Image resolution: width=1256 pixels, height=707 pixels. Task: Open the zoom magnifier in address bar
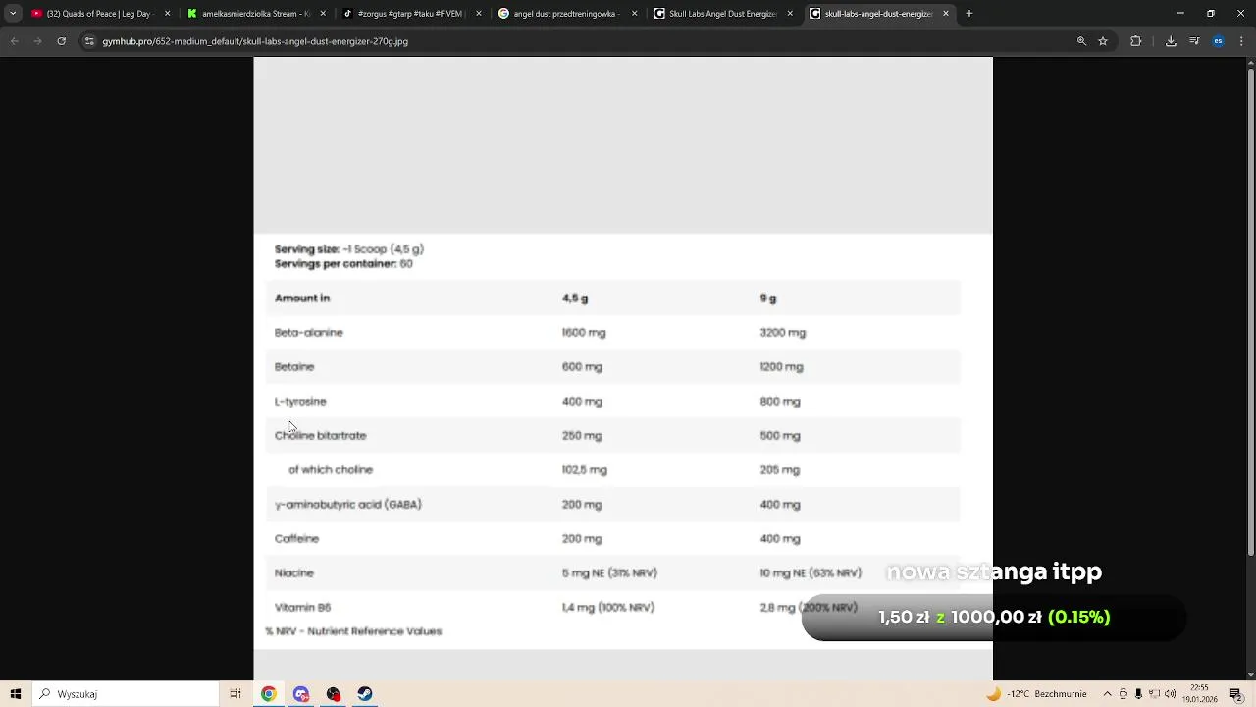click(1081, 41)
